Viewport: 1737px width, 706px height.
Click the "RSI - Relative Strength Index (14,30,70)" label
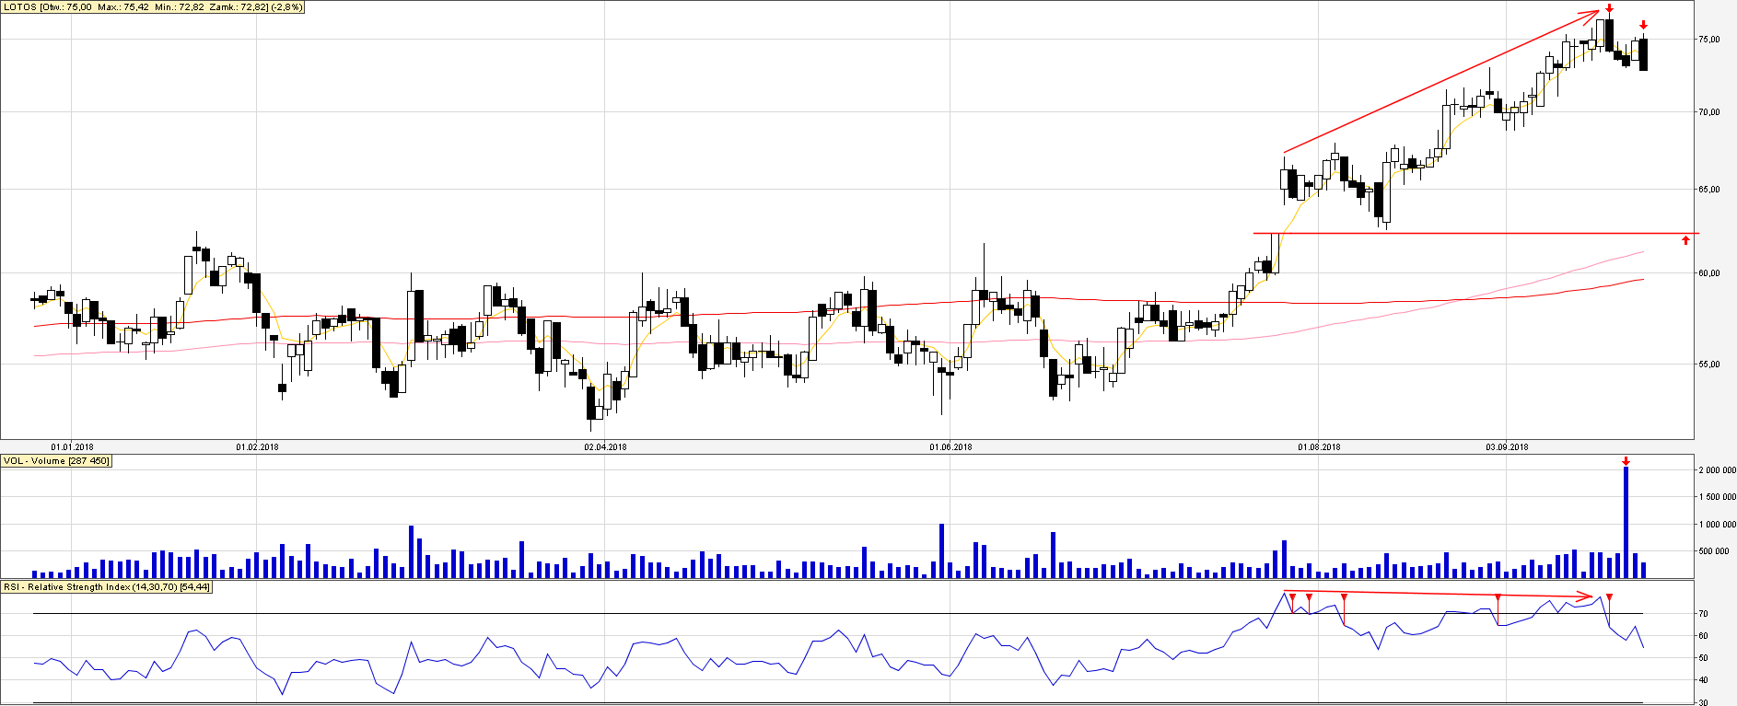point(107,587)
